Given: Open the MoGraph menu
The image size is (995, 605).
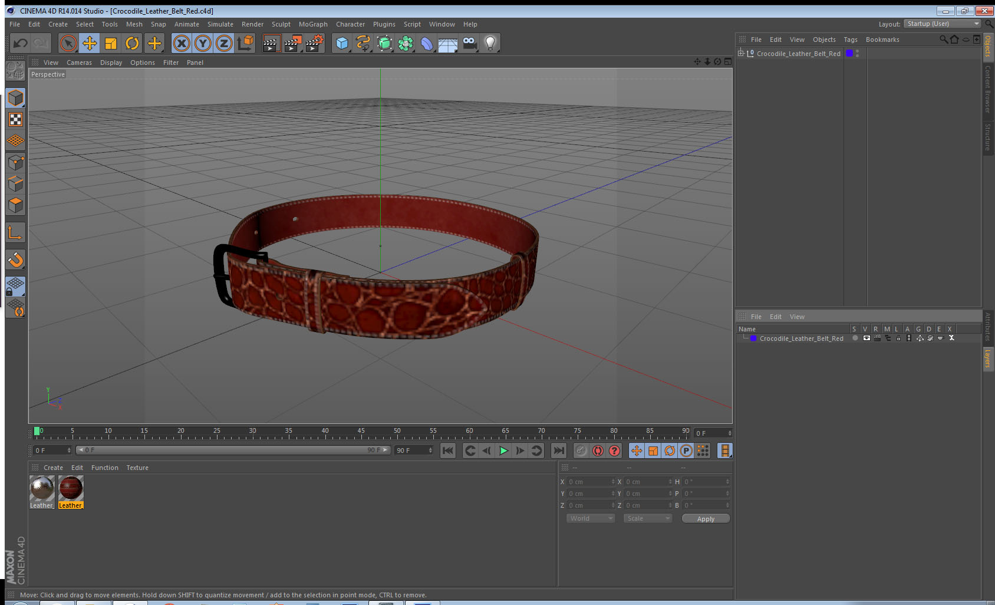Looking at the screenshot, I should coord(313,24).
